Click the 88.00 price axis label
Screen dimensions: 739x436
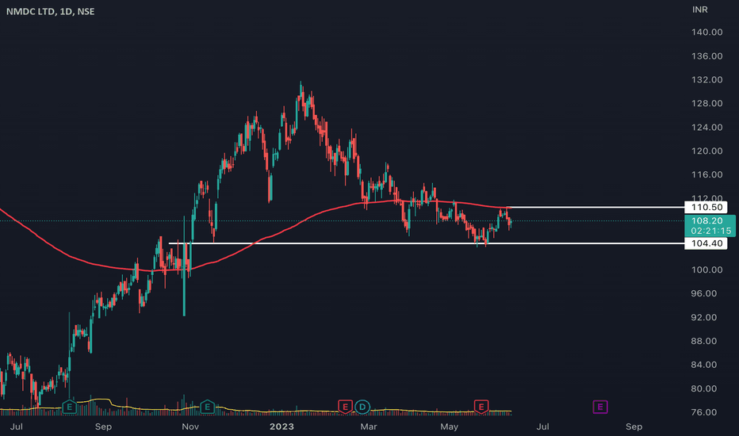click(x=704, y=341)
